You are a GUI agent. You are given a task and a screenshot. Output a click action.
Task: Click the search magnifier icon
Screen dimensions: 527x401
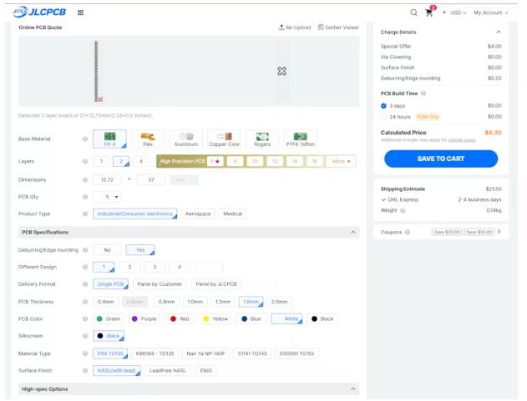(x=413, y=13)
